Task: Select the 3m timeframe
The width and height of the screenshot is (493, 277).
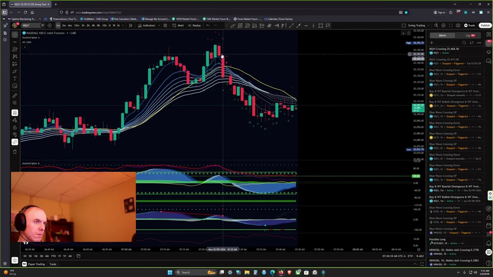Action: pos(64,25)
